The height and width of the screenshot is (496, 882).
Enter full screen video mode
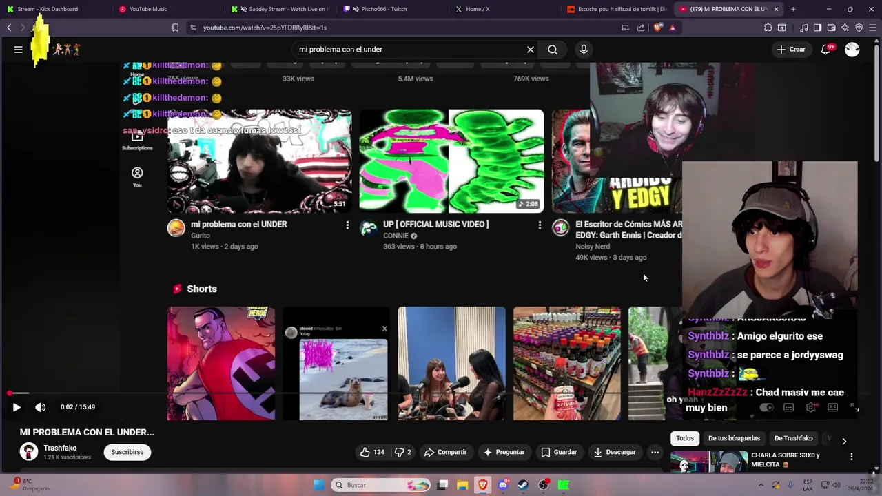pos(855,408)
